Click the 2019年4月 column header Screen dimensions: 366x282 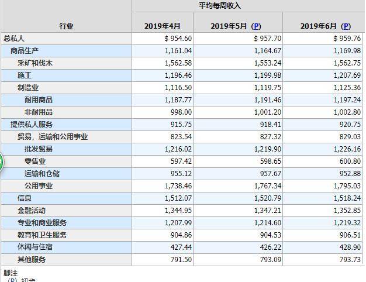click(x=162, y=26)
